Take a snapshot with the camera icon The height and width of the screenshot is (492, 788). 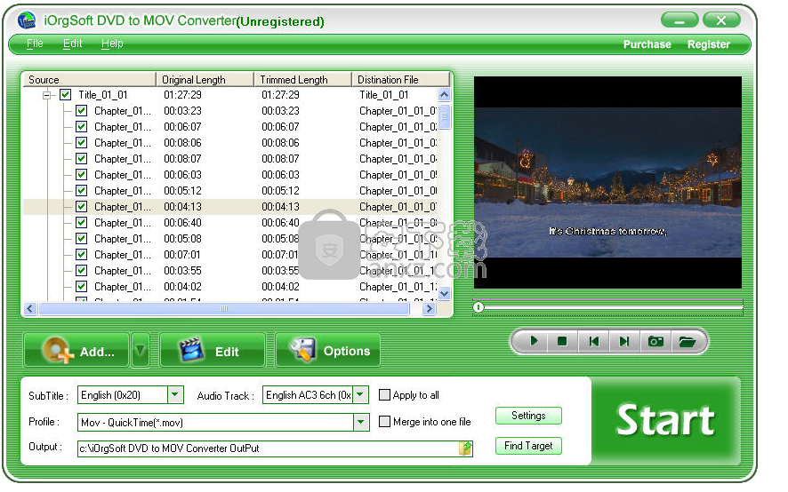tap(655, 341)
